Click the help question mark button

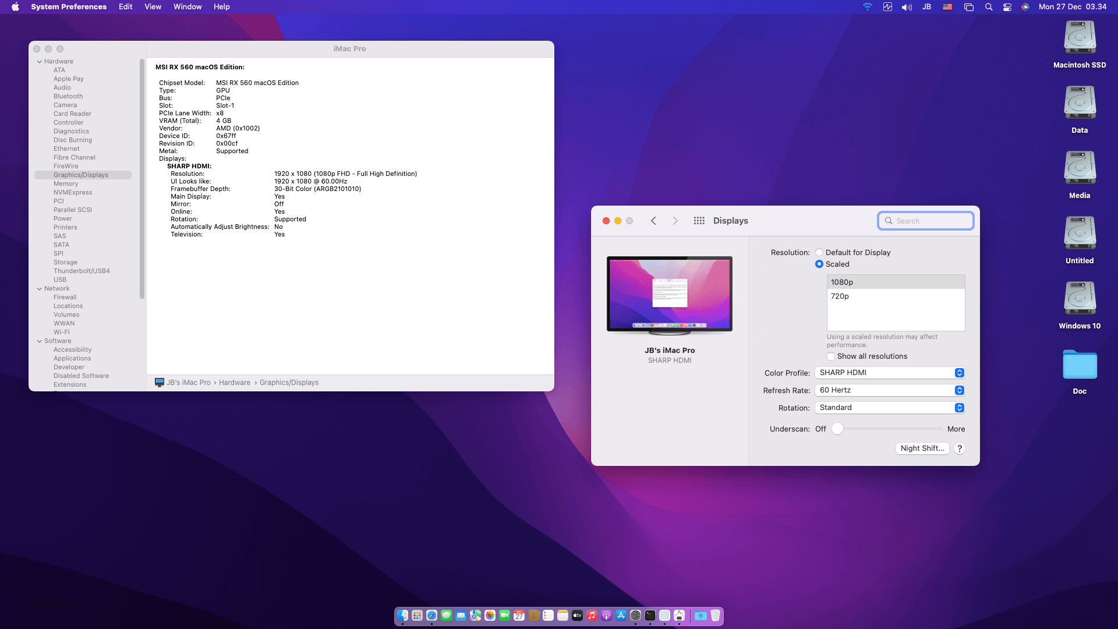click(x=960, y=448)
